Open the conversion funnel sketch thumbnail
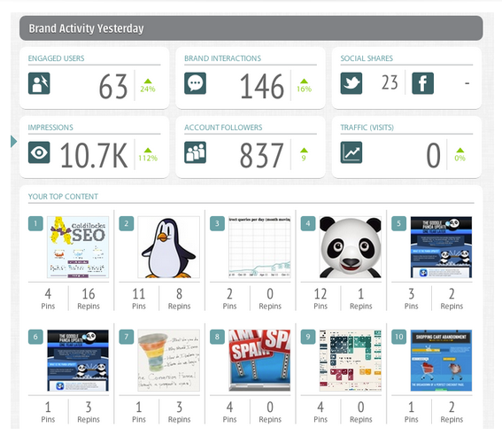502x443 pixels. coord(169,361)
